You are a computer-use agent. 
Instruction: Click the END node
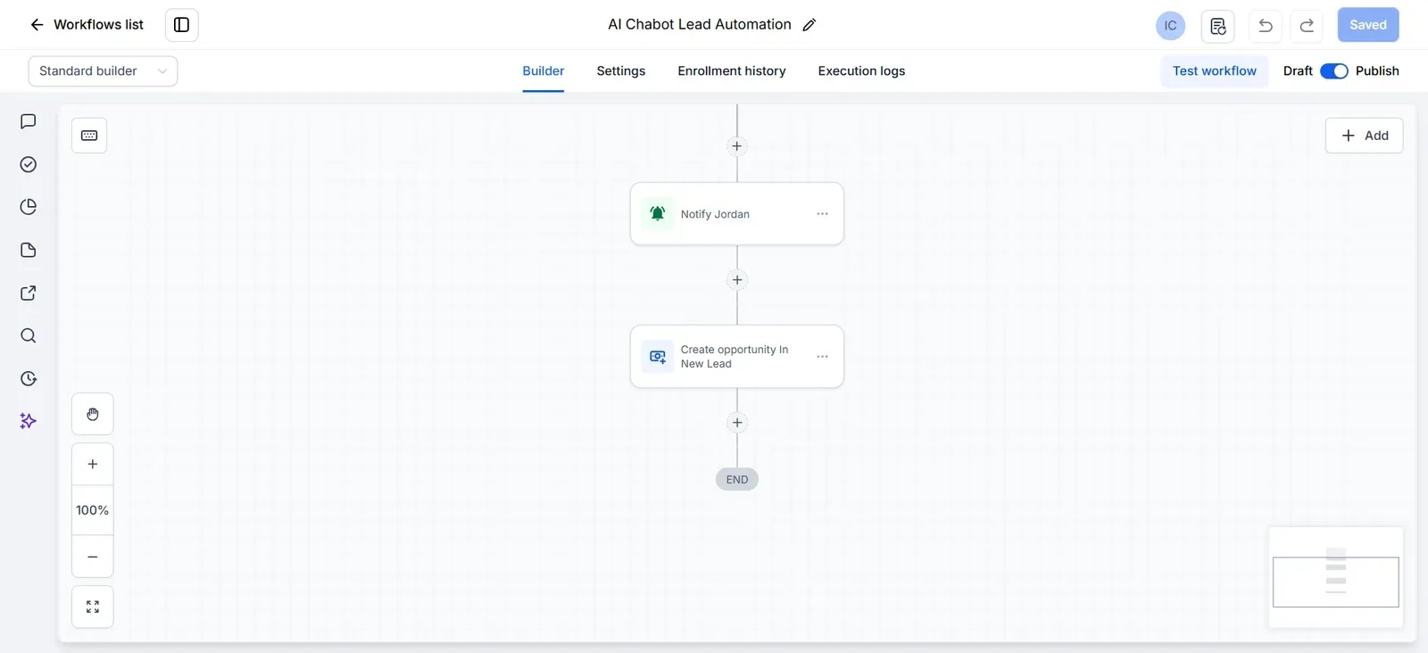[737, 480]
